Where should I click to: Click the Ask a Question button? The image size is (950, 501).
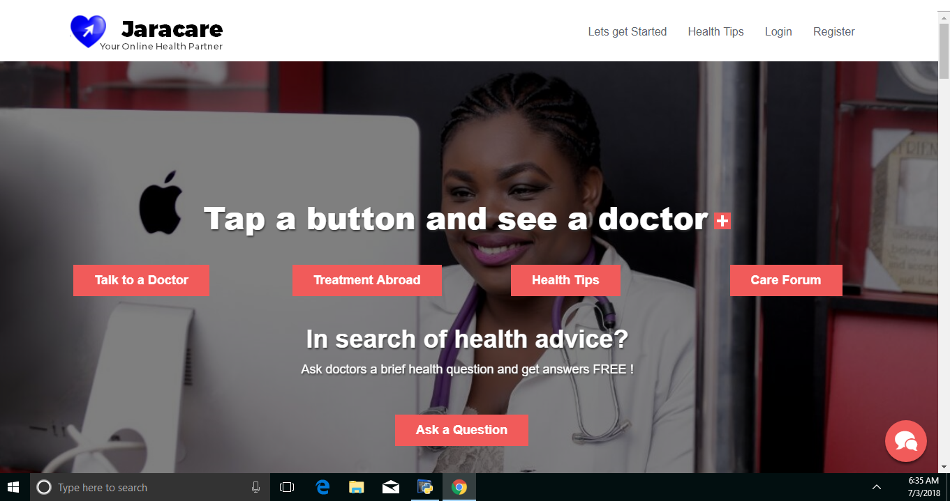[461, 430]
